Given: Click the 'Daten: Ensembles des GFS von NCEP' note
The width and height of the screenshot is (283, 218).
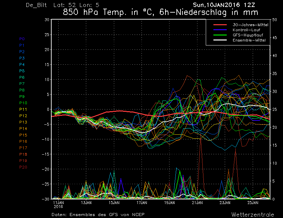Looking at the screenshot, I should (98, 215).
